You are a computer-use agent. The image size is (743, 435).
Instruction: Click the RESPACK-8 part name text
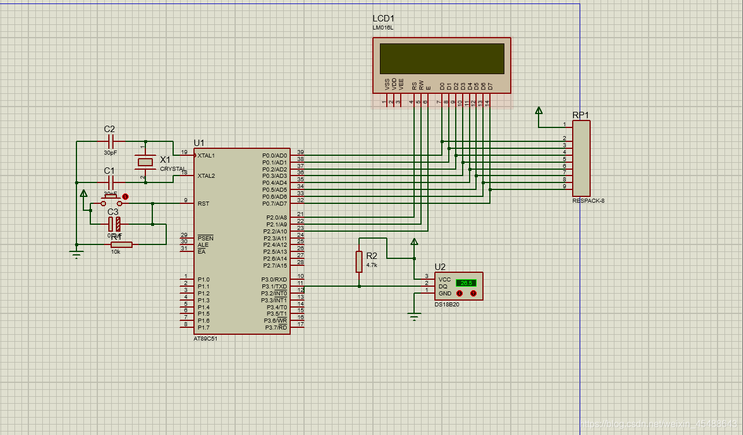(588, 201)
